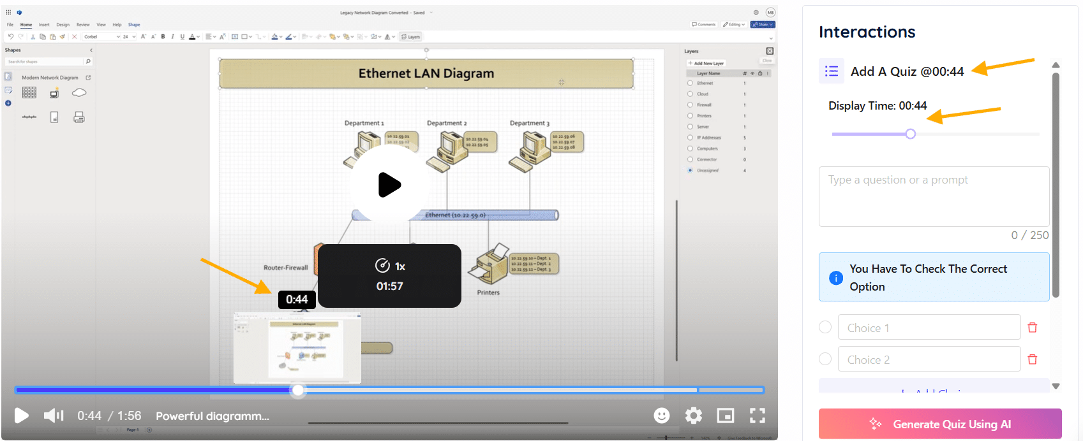Mark Choice 1 as correct option
1083x441 pixels.
(x=825, y=327)
